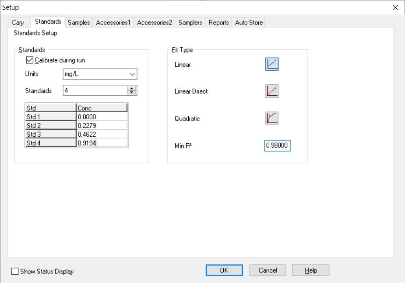Open the Samples tab
405x283 pixels.
pyautogui.click(x=79, y=22)
